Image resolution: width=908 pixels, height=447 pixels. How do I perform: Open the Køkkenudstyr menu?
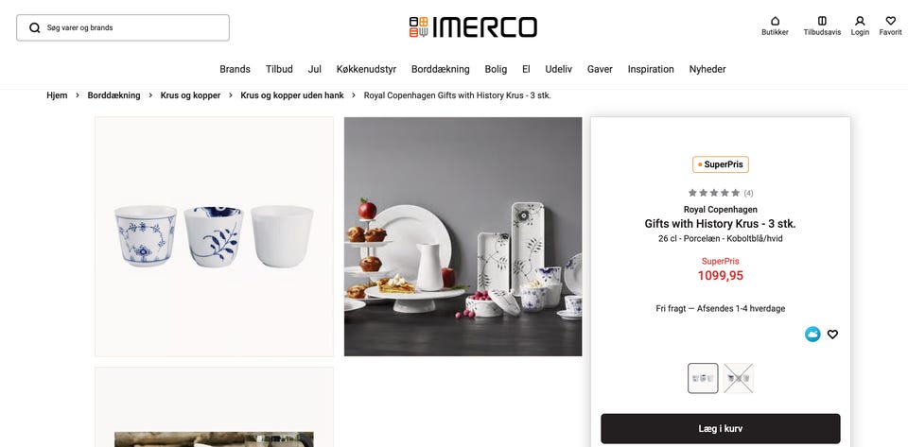point(367,69)
